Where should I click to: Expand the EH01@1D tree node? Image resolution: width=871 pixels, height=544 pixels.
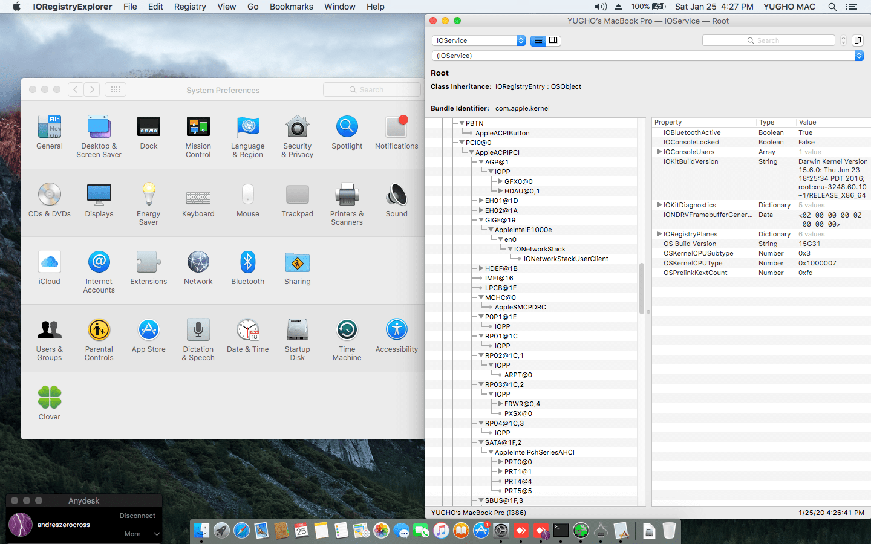[481, 201]
